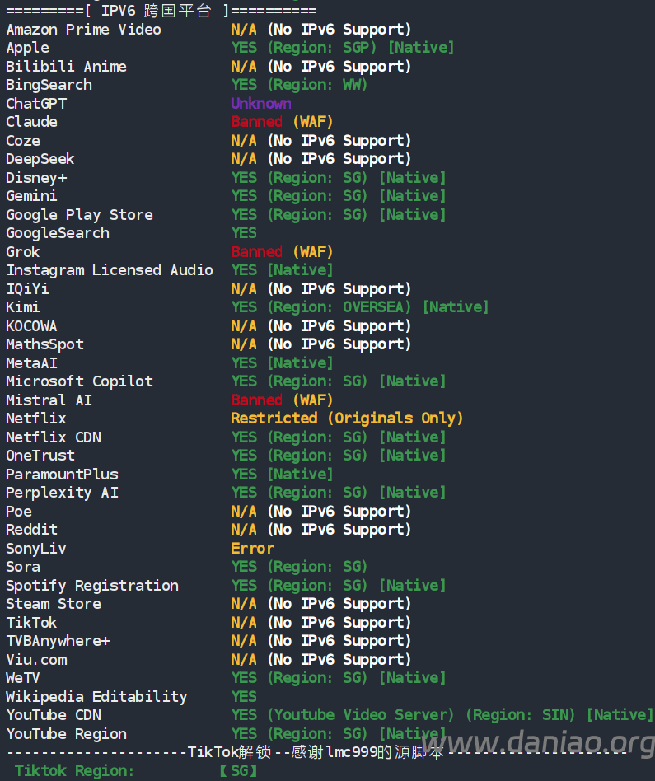Click 'Spotify Registration' label
Image resolution: width=655 pixels, height=781 pixels.
(92, 586)
